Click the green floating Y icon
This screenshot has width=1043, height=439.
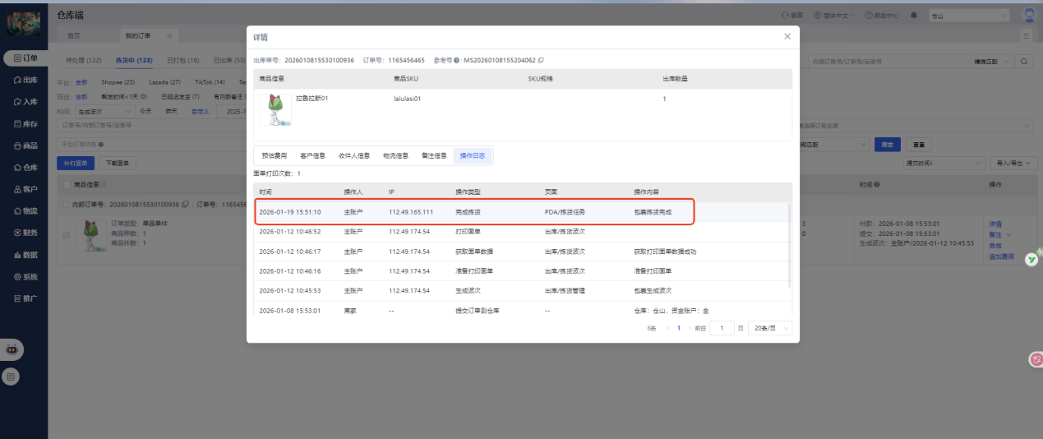click(x=1031, y=259)
